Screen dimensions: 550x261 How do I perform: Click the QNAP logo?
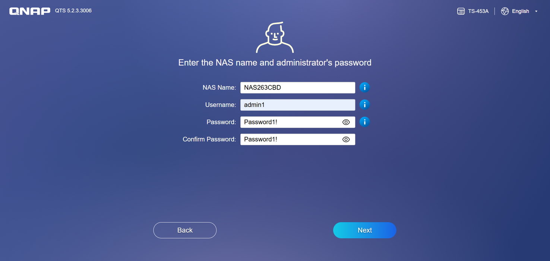pos(30,11)
